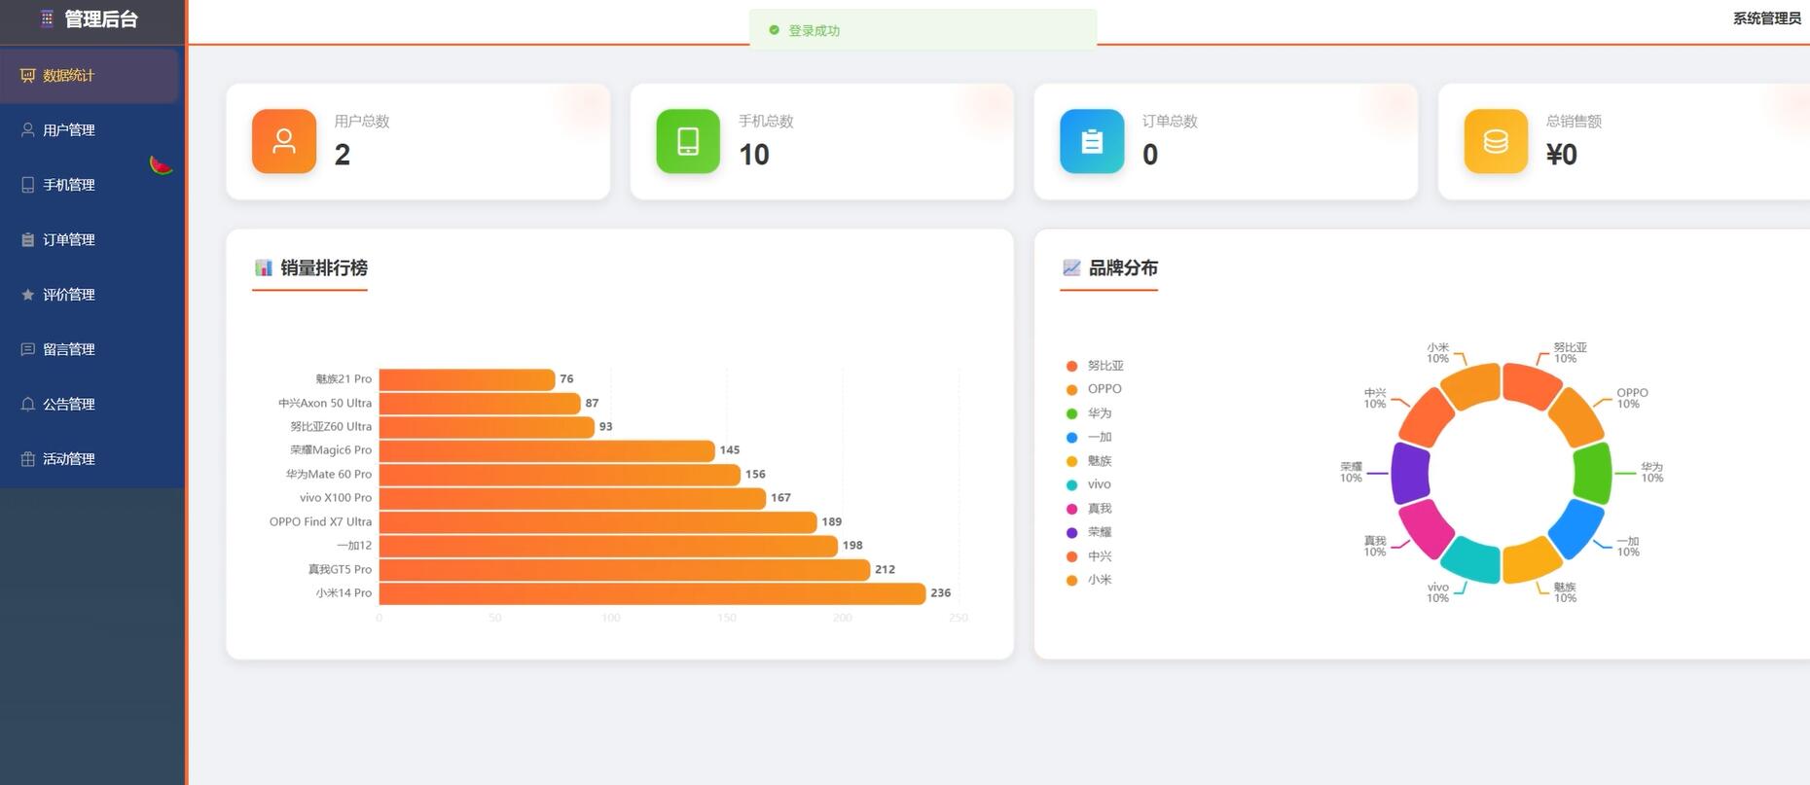Toggle OPPO legend entry

(x=1094, y=389)
